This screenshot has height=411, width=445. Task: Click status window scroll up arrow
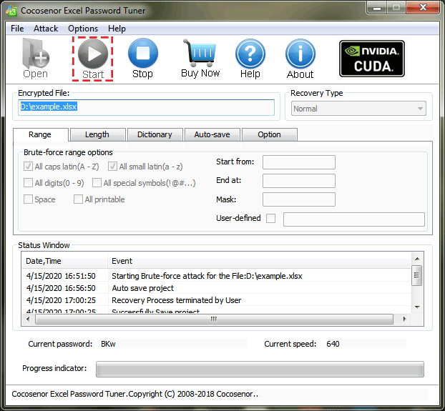(417, 259)
